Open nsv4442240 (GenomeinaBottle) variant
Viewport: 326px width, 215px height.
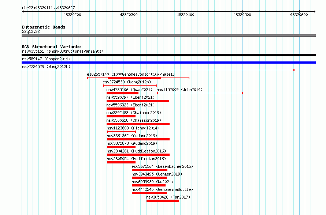point(162,189)
